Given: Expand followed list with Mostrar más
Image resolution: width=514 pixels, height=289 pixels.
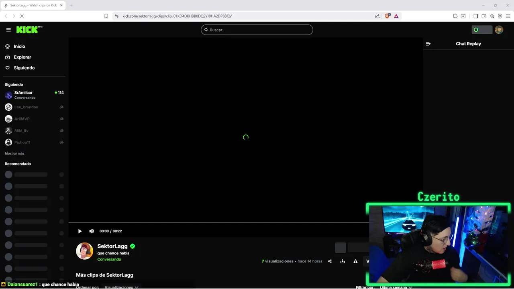Looking at the screenshot, I should pyautogui.click(x=14, y=154).
